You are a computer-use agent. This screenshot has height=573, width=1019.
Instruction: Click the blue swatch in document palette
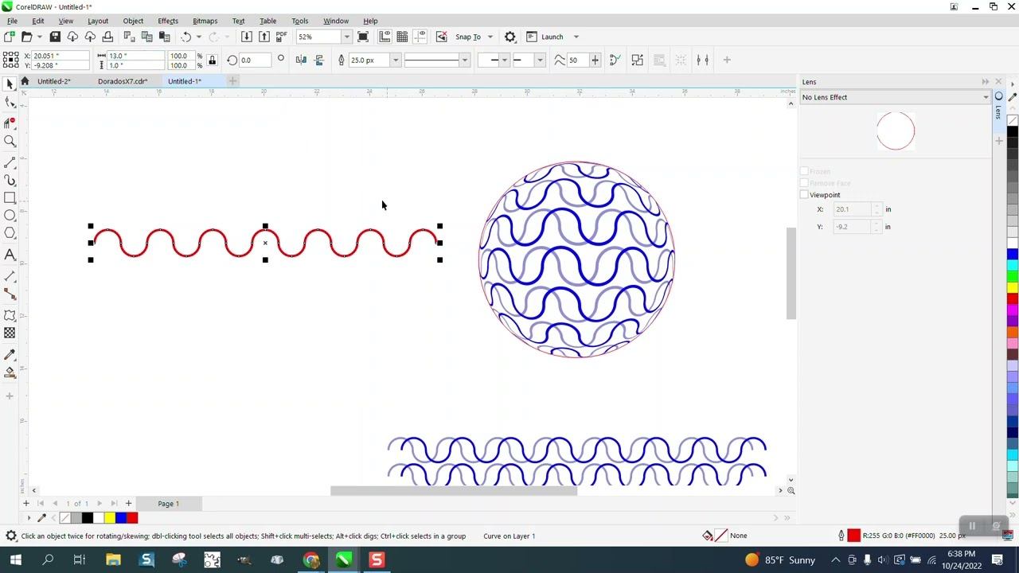(x=121, y=518)
